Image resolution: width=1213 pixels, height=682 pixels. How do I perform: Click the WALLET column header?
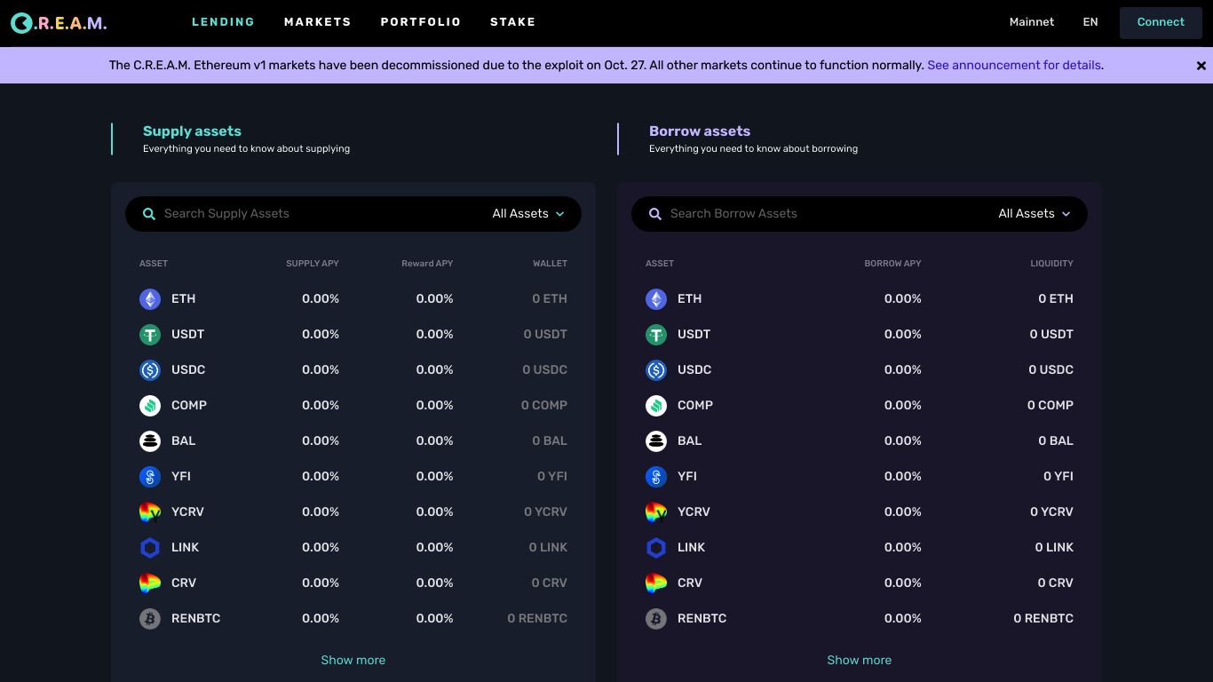tap(550, 264)
